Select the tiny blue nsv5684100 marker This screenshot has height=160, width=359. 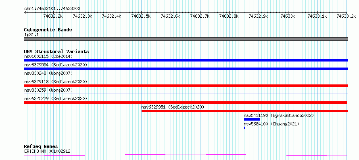[244, 128]
